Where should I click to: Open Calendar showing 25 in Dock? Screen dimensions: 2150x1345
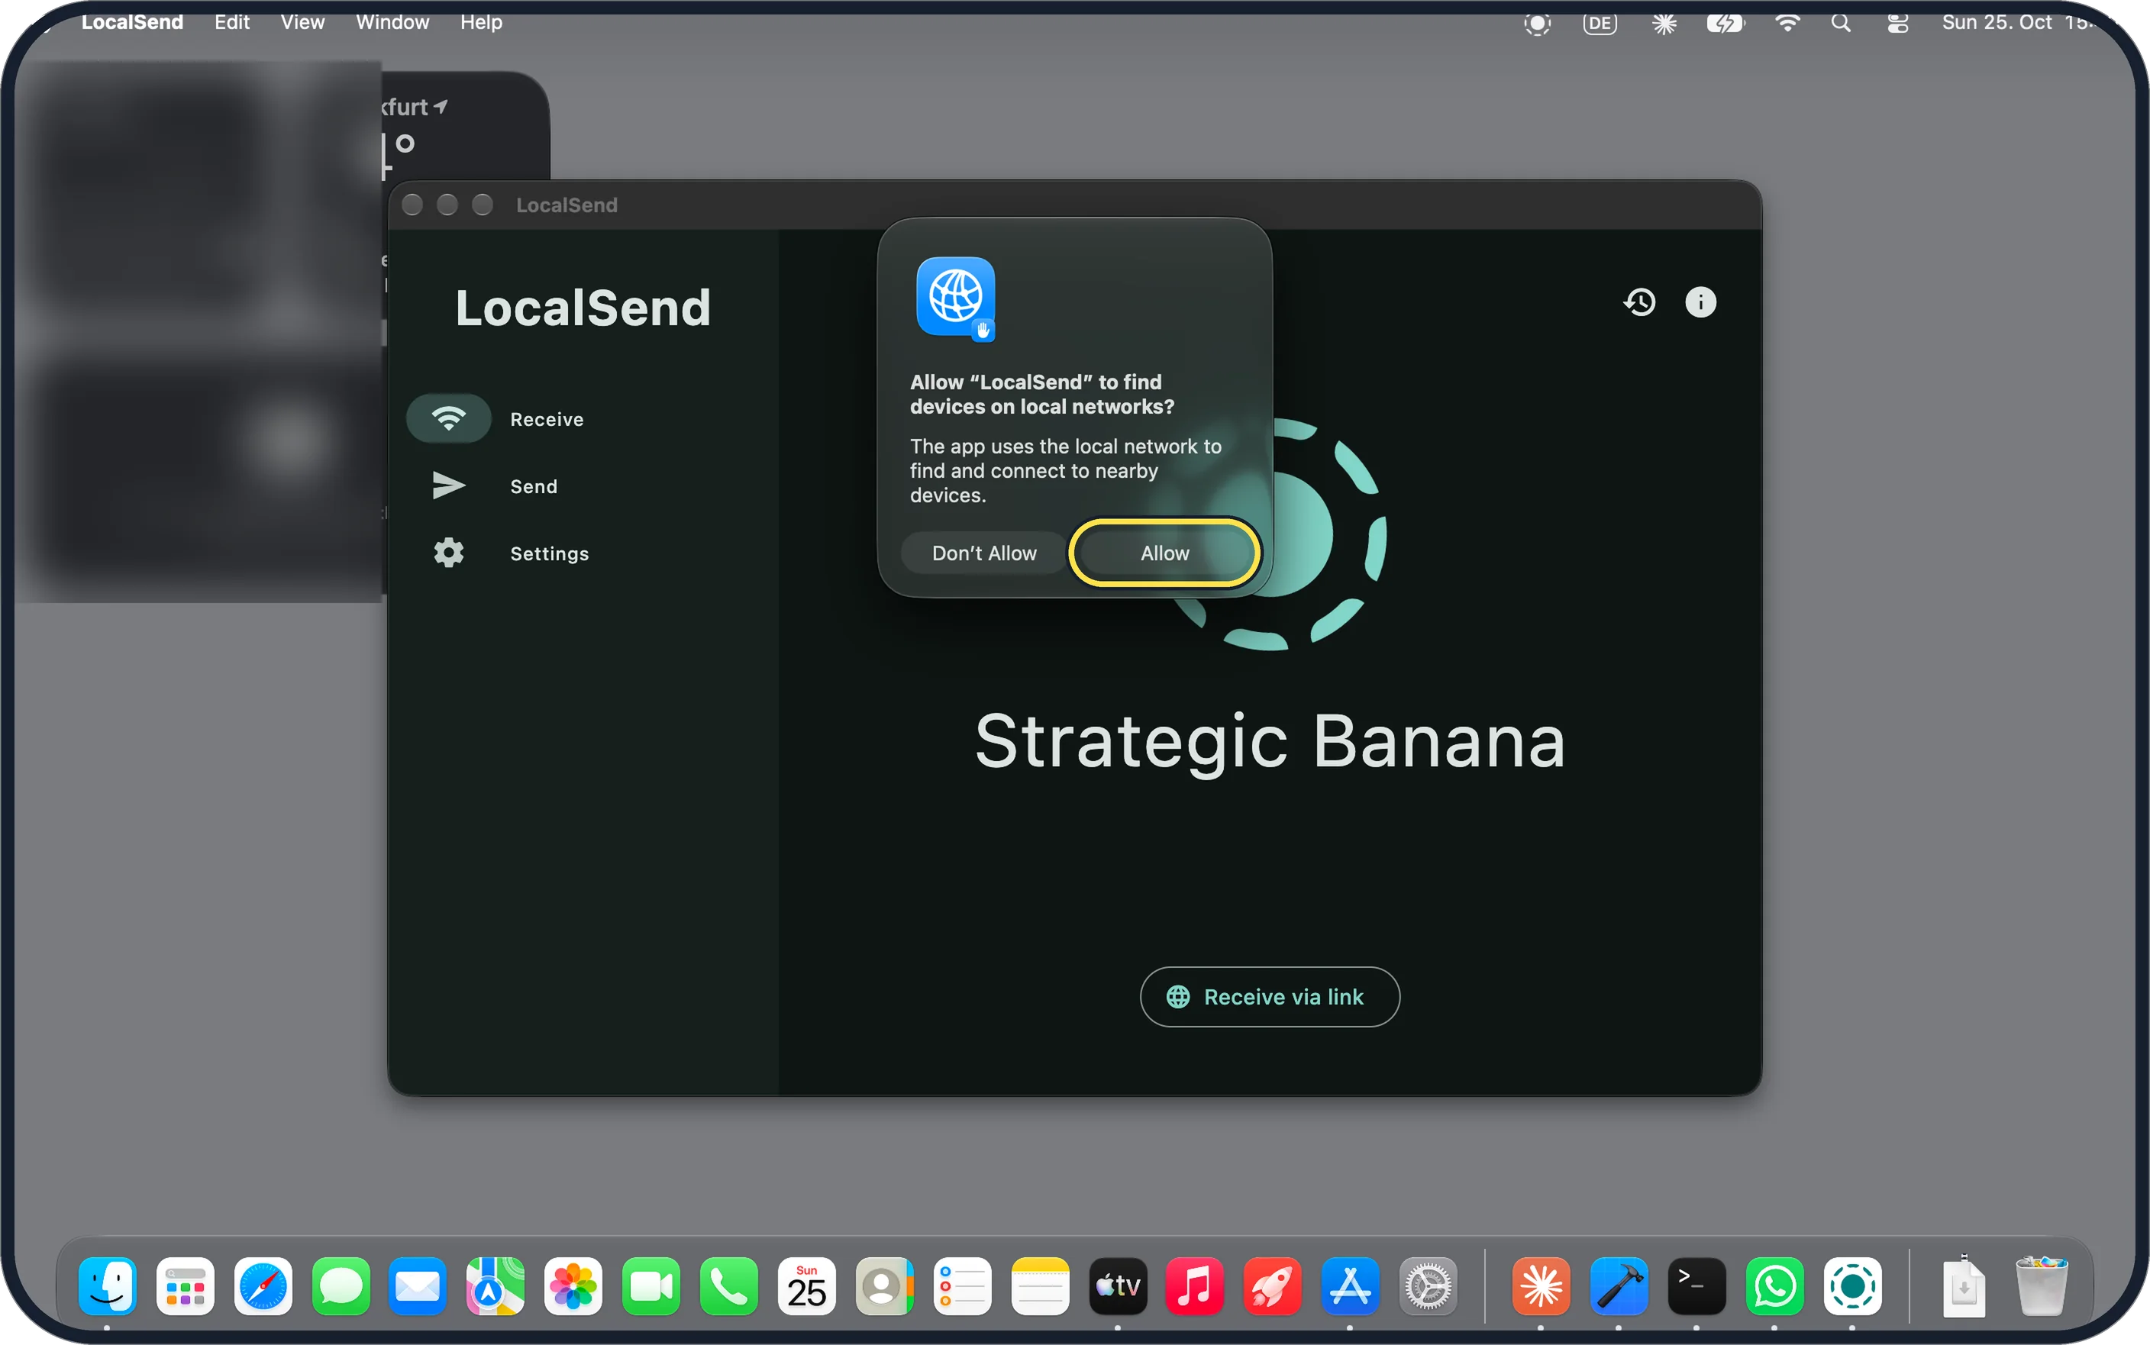tap(806, 1286)
